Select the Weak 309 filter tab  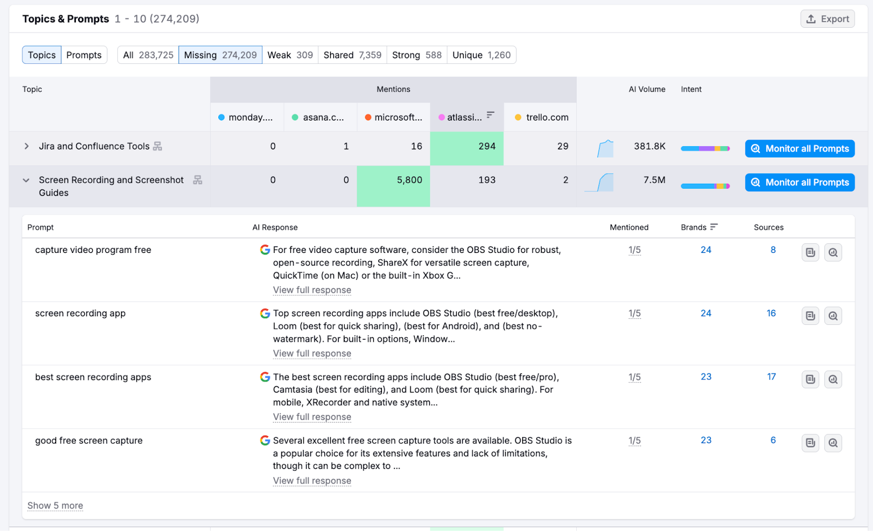pos(290,55)
